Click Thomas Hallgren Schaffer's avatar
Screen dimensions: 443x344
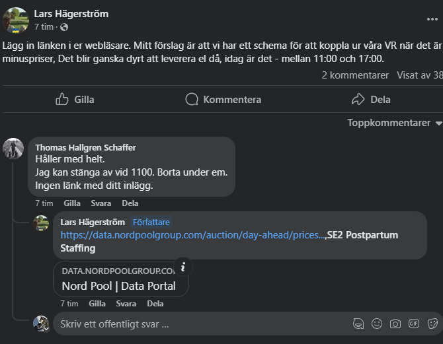[x=13, y=149]
